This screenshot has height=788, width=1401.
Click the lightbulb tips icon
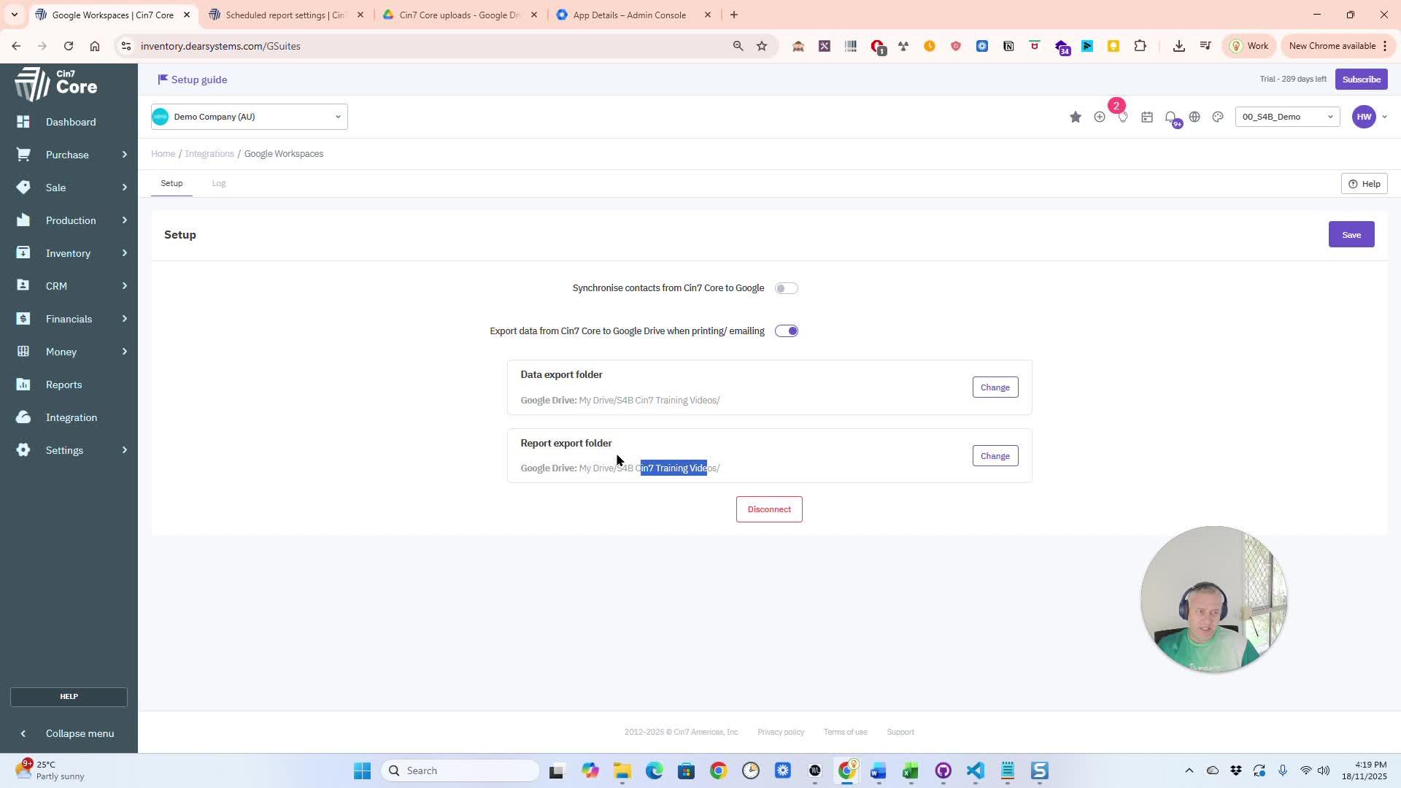point(1123,117)
